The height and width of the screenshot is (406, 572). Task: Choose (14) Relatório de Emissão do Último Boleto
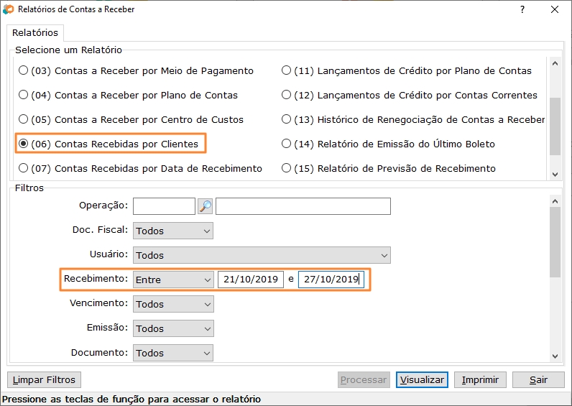coord(388,144)
